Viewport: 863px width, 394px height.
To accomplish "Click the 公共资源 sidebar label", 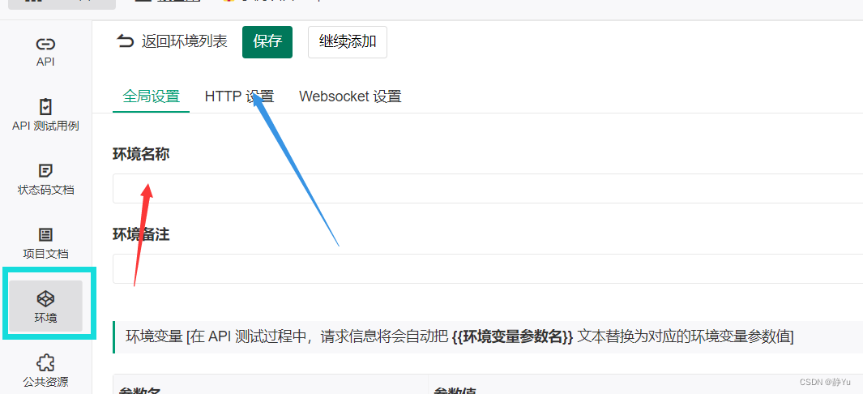I will click(x=45, y=382).
